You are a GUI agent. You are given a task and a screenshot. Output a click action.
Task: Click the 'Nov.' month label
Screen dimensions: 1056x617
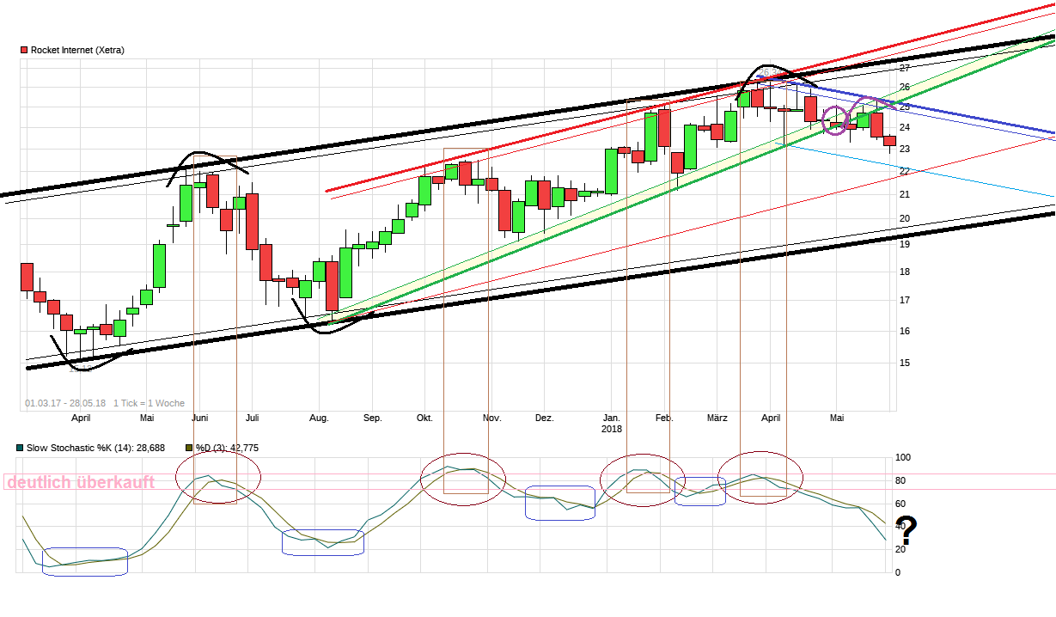pos(491,418)
